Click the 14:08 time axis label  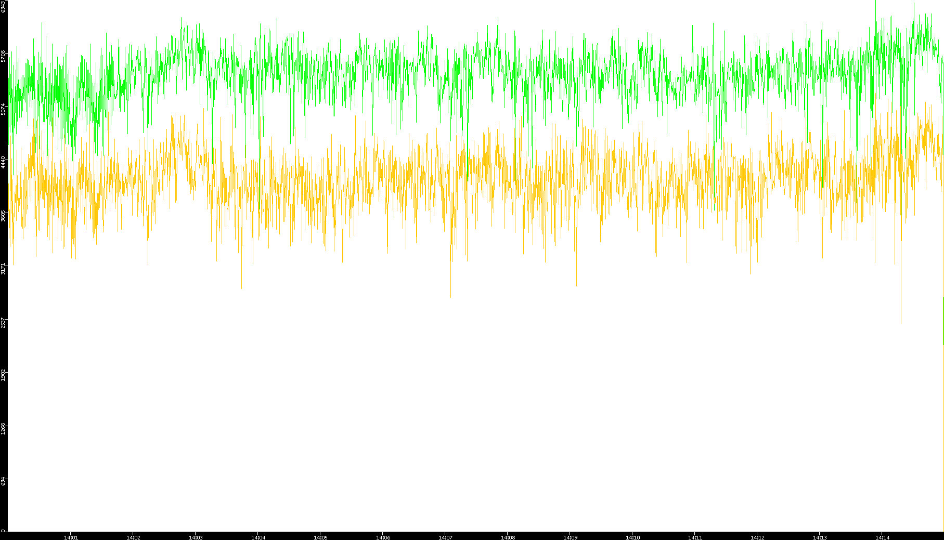pos(508,537)
